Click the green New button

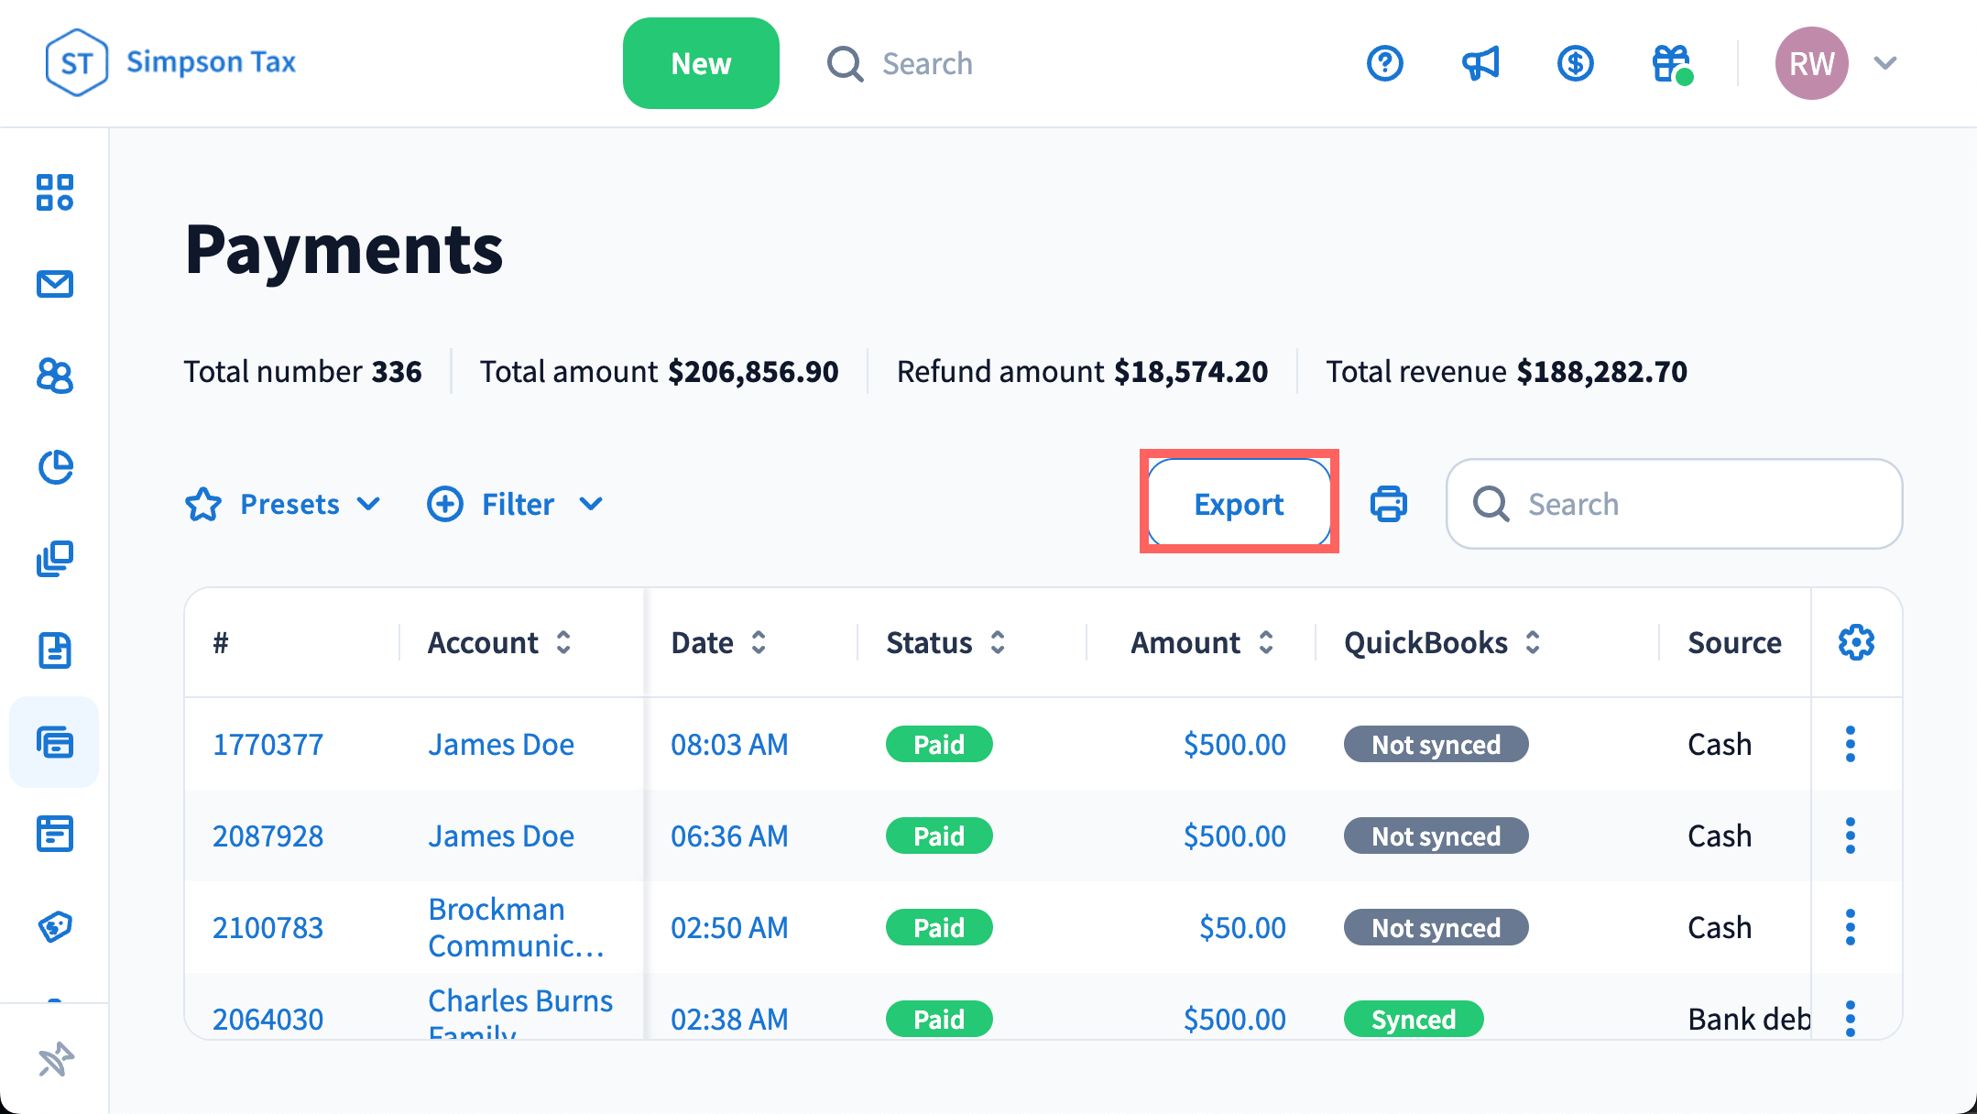pos(701,63)
